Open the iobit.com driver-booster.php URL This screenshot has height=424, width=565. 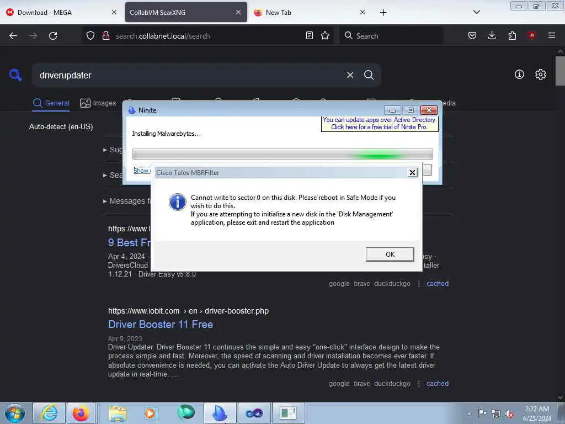[189, 311]
